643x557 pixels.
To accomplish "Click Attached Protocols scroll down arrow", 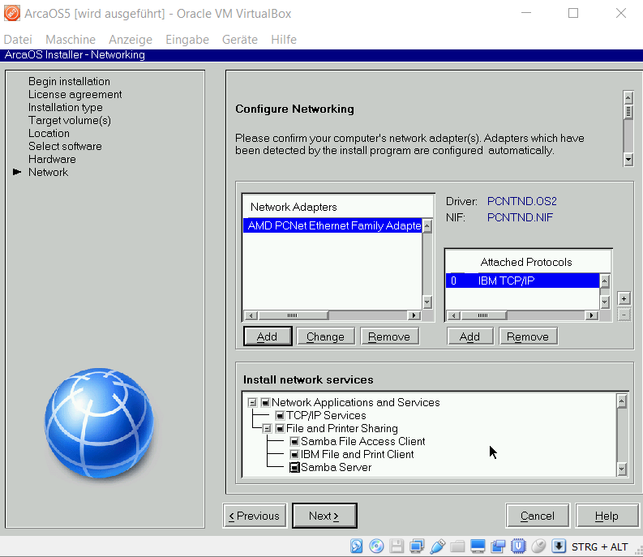I will click(604, 302).
